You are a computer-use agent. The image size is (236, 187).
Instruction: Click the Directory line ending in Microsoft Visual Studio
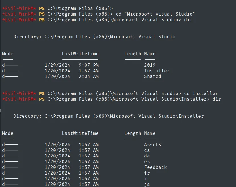[x=94, y=37]
